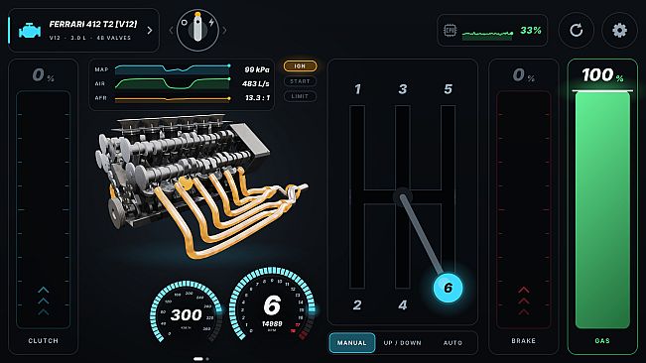The image size is (646, 363).
Task: Click the tachometer gauge showing gear 6
Action: [272, 304]
